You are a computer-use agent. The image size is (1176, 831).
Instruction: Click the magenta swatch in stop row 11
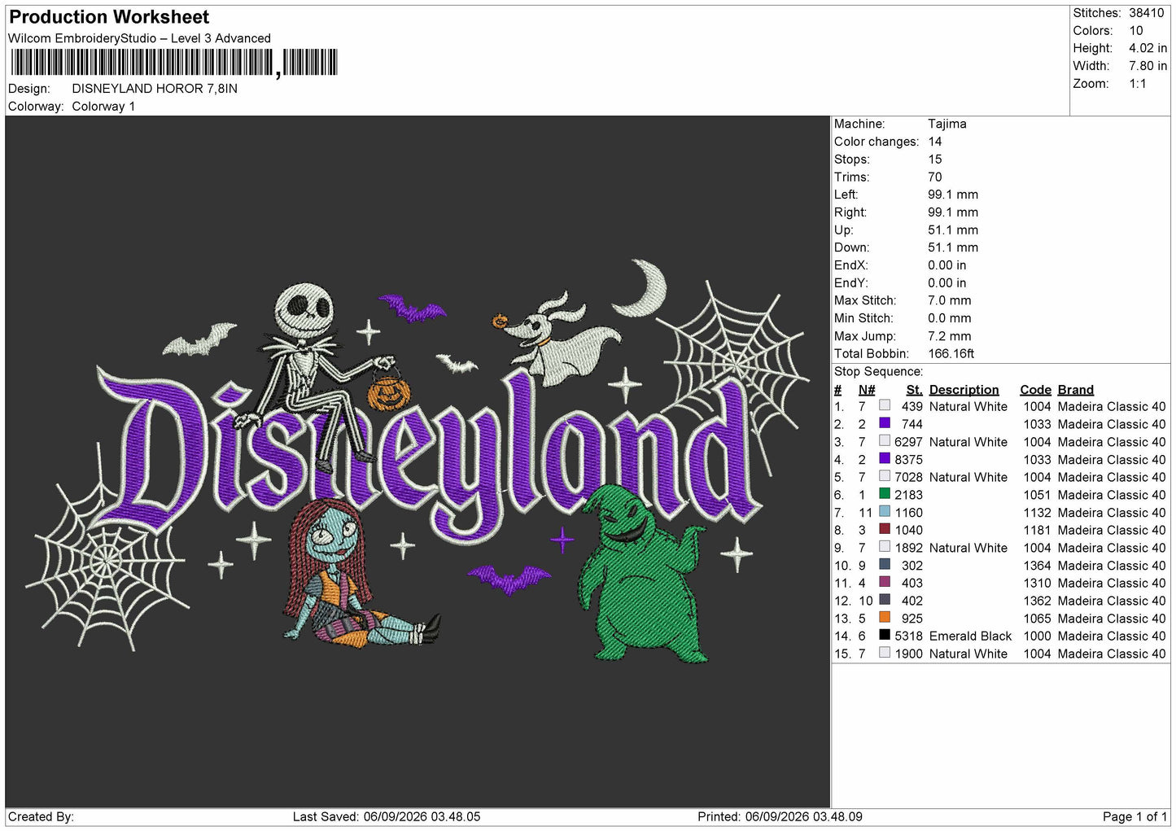click(x=885, y=582)
